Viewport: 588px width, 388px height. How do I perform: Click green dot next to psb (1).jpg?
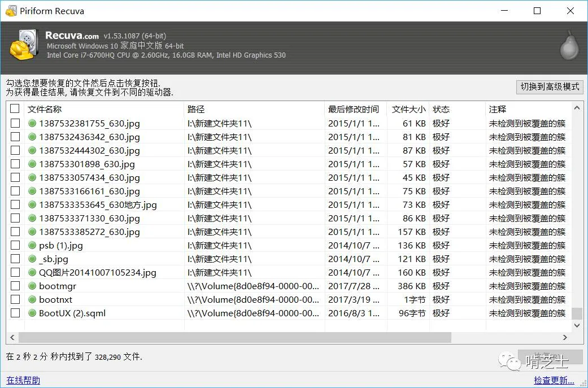(x=32, y=245)
